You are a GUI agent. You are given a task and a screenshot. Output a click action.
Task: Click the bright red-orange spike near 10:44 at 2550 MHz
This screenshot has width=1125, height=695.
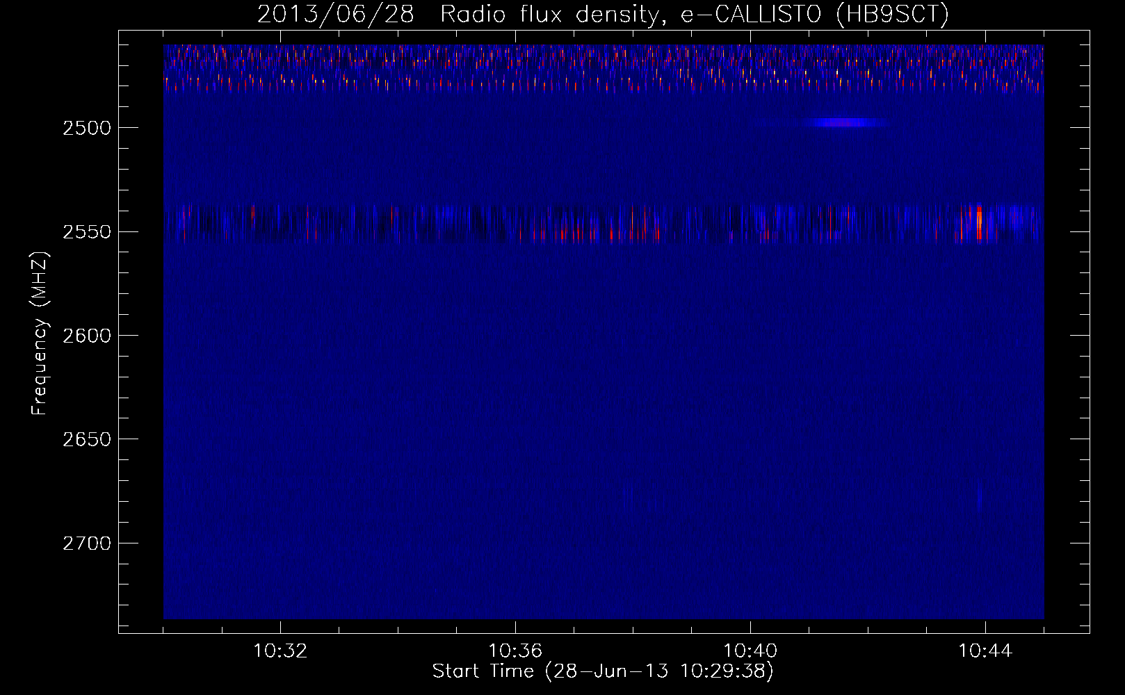979,223
